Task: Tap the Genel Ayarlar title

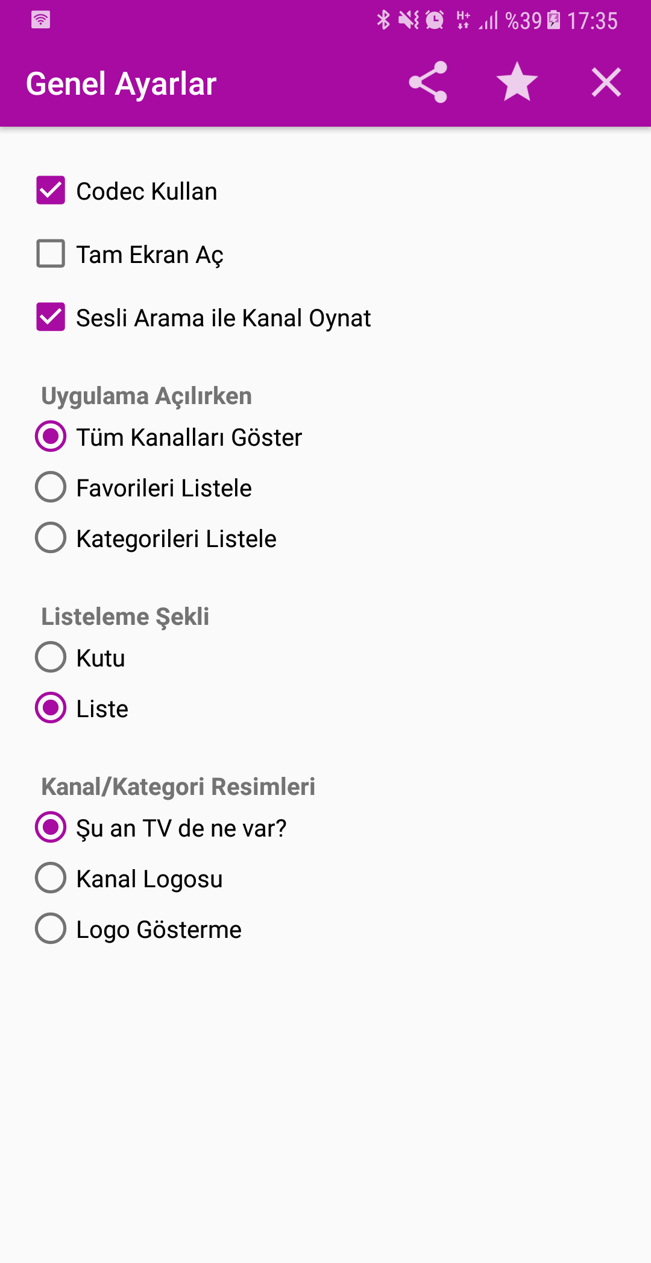Action: point(121,83)
